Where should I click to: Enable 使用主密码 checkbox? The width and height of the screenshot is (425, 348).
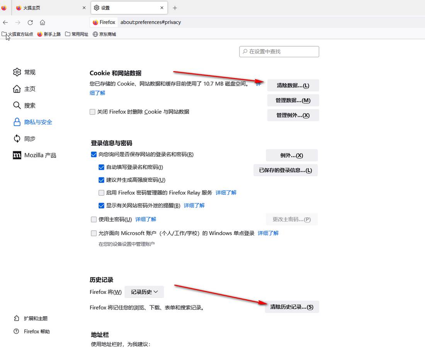[94, 219]
